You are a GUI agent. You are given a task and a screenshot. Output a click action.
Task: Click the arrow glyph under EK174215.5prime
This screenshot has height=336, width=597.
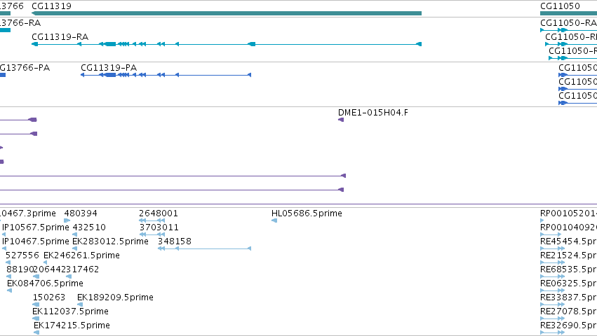(36, 332)
